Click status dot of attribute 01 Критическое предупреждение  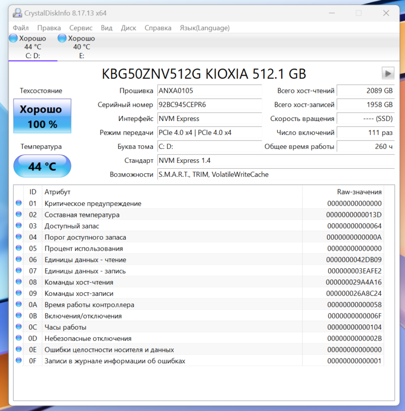click(x=19, y=203)
